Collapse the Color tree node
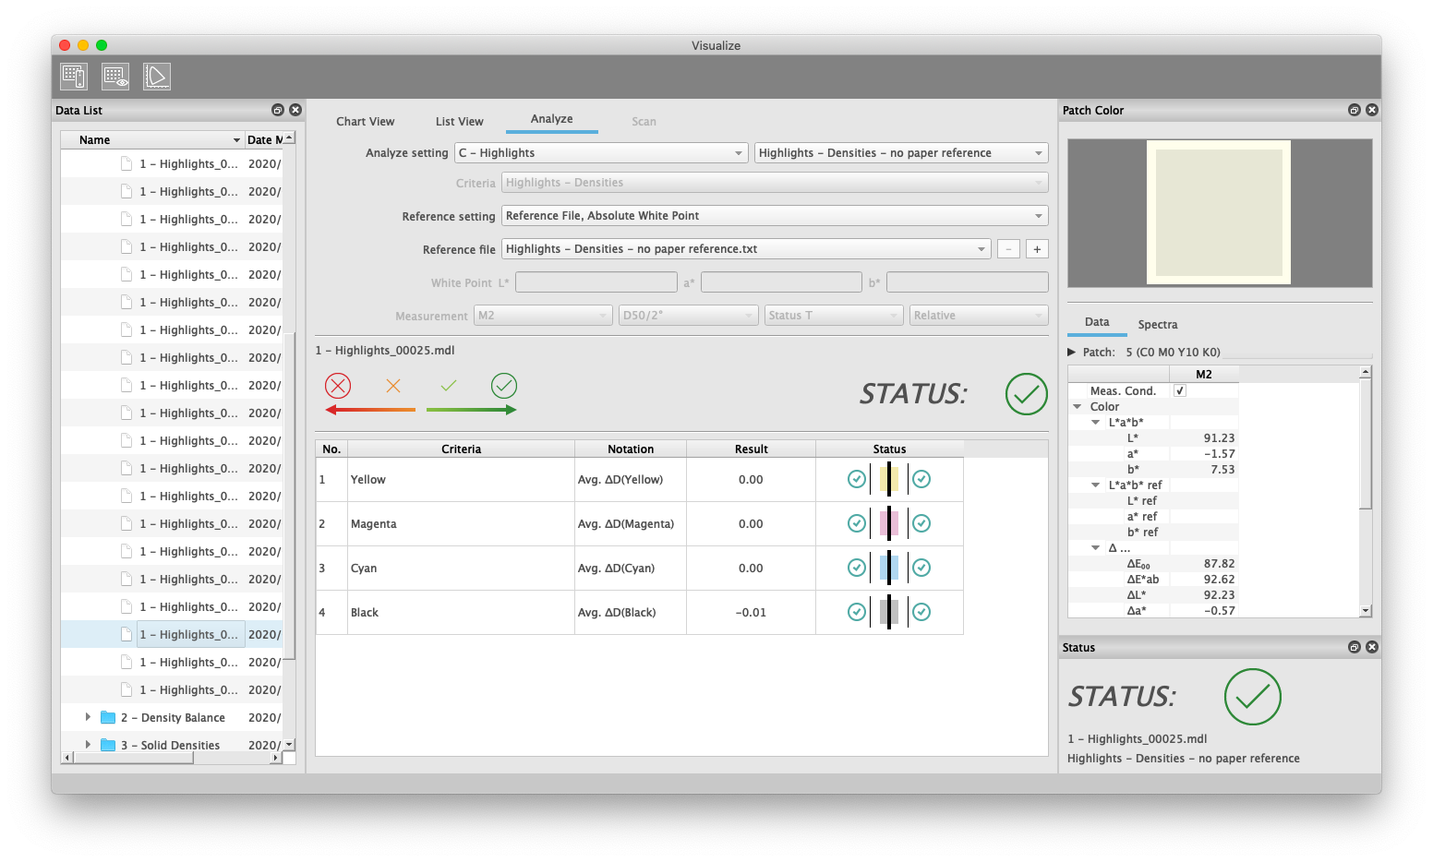The image size is (1433, 862). coord(1078,407)
